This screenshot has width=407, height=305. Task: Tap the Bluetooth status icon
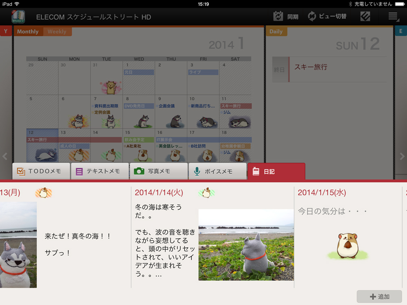pyautogui.click(x=350, y=4)
